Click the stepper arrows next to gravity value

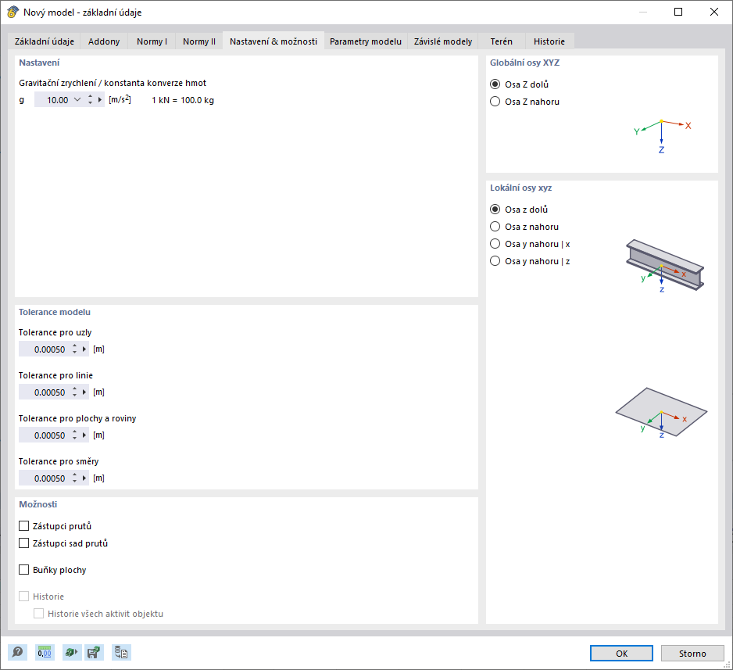tap(90, 99)
